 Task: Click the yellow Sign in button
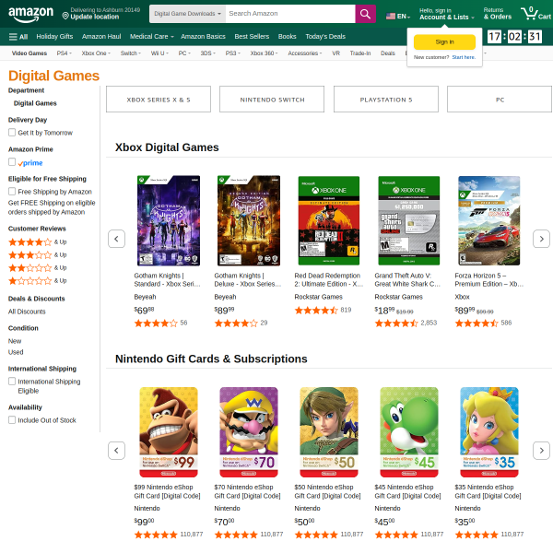tap(444, 42)
